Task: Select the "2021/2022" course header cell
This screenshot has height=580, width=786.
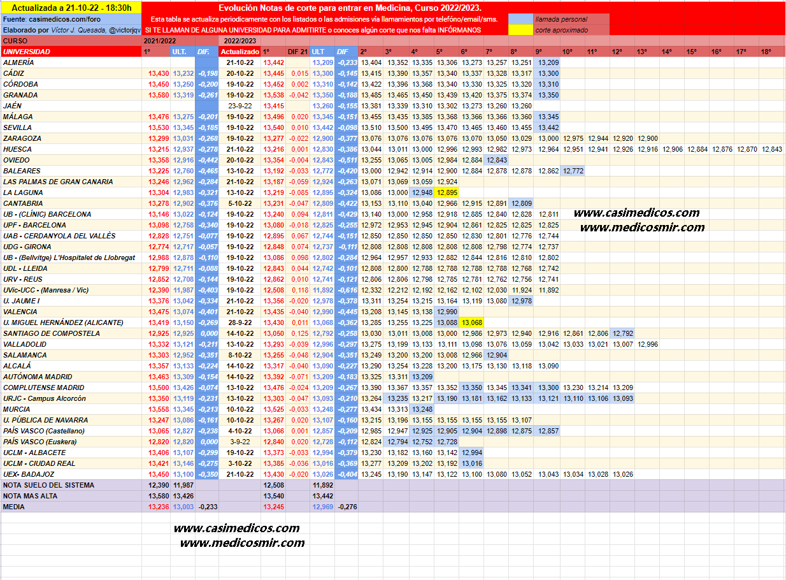Action: (159, 41)
